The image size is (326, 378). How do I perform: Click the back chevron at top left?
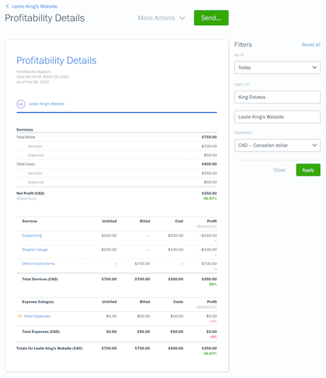(7, 7)
